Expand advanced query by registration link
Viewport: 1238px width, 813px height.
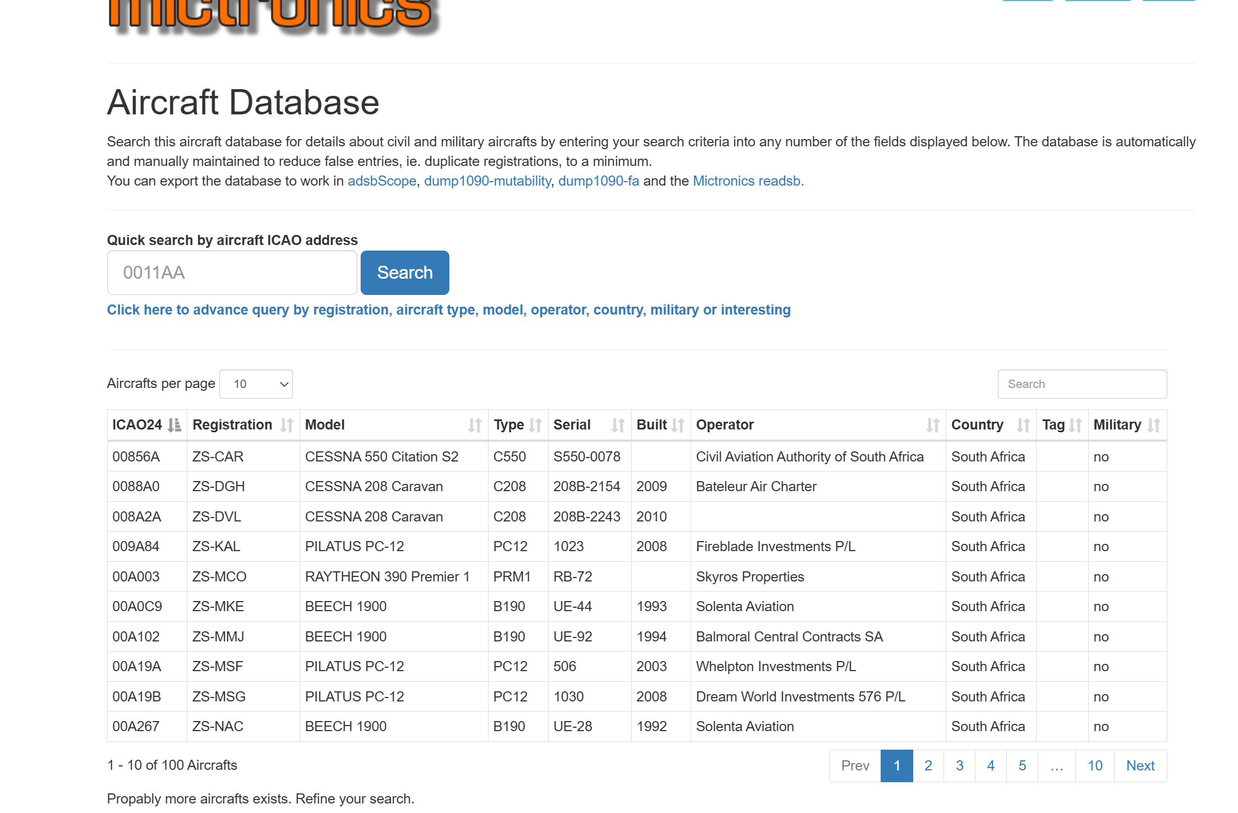point(448,310)
